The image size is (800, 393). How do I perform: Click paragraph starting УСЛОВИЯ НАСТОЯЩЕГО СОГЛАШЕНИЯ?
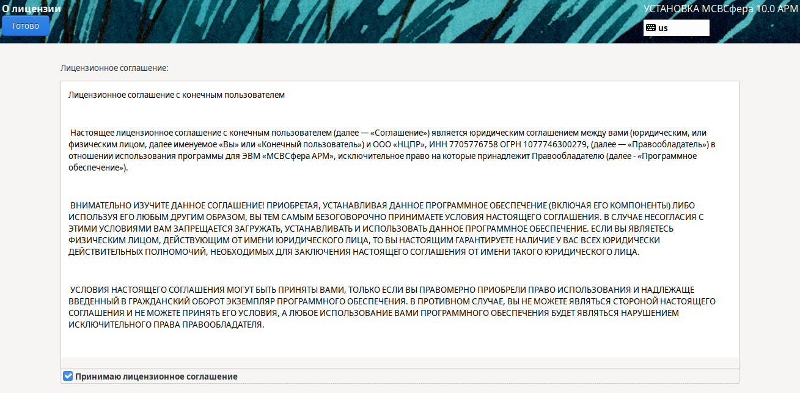392,307
